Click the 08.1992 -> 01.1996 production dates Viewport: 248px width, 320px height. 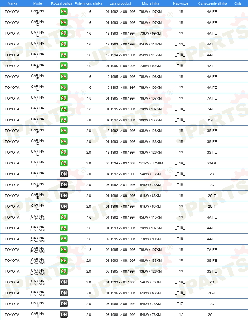pos(121,185)
